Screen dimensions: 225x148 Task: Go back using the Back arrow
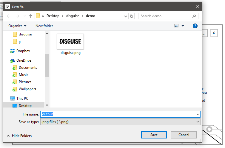click(9, 16)
